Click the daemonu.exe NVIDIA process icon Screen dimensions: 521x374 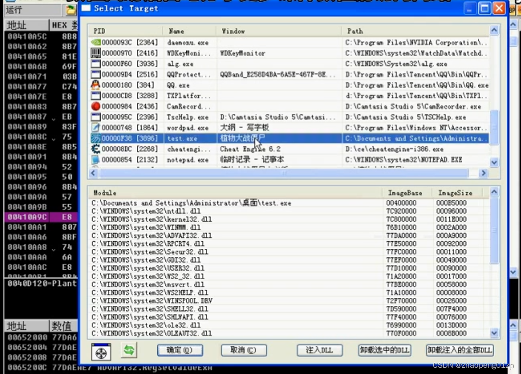[96, 42]
